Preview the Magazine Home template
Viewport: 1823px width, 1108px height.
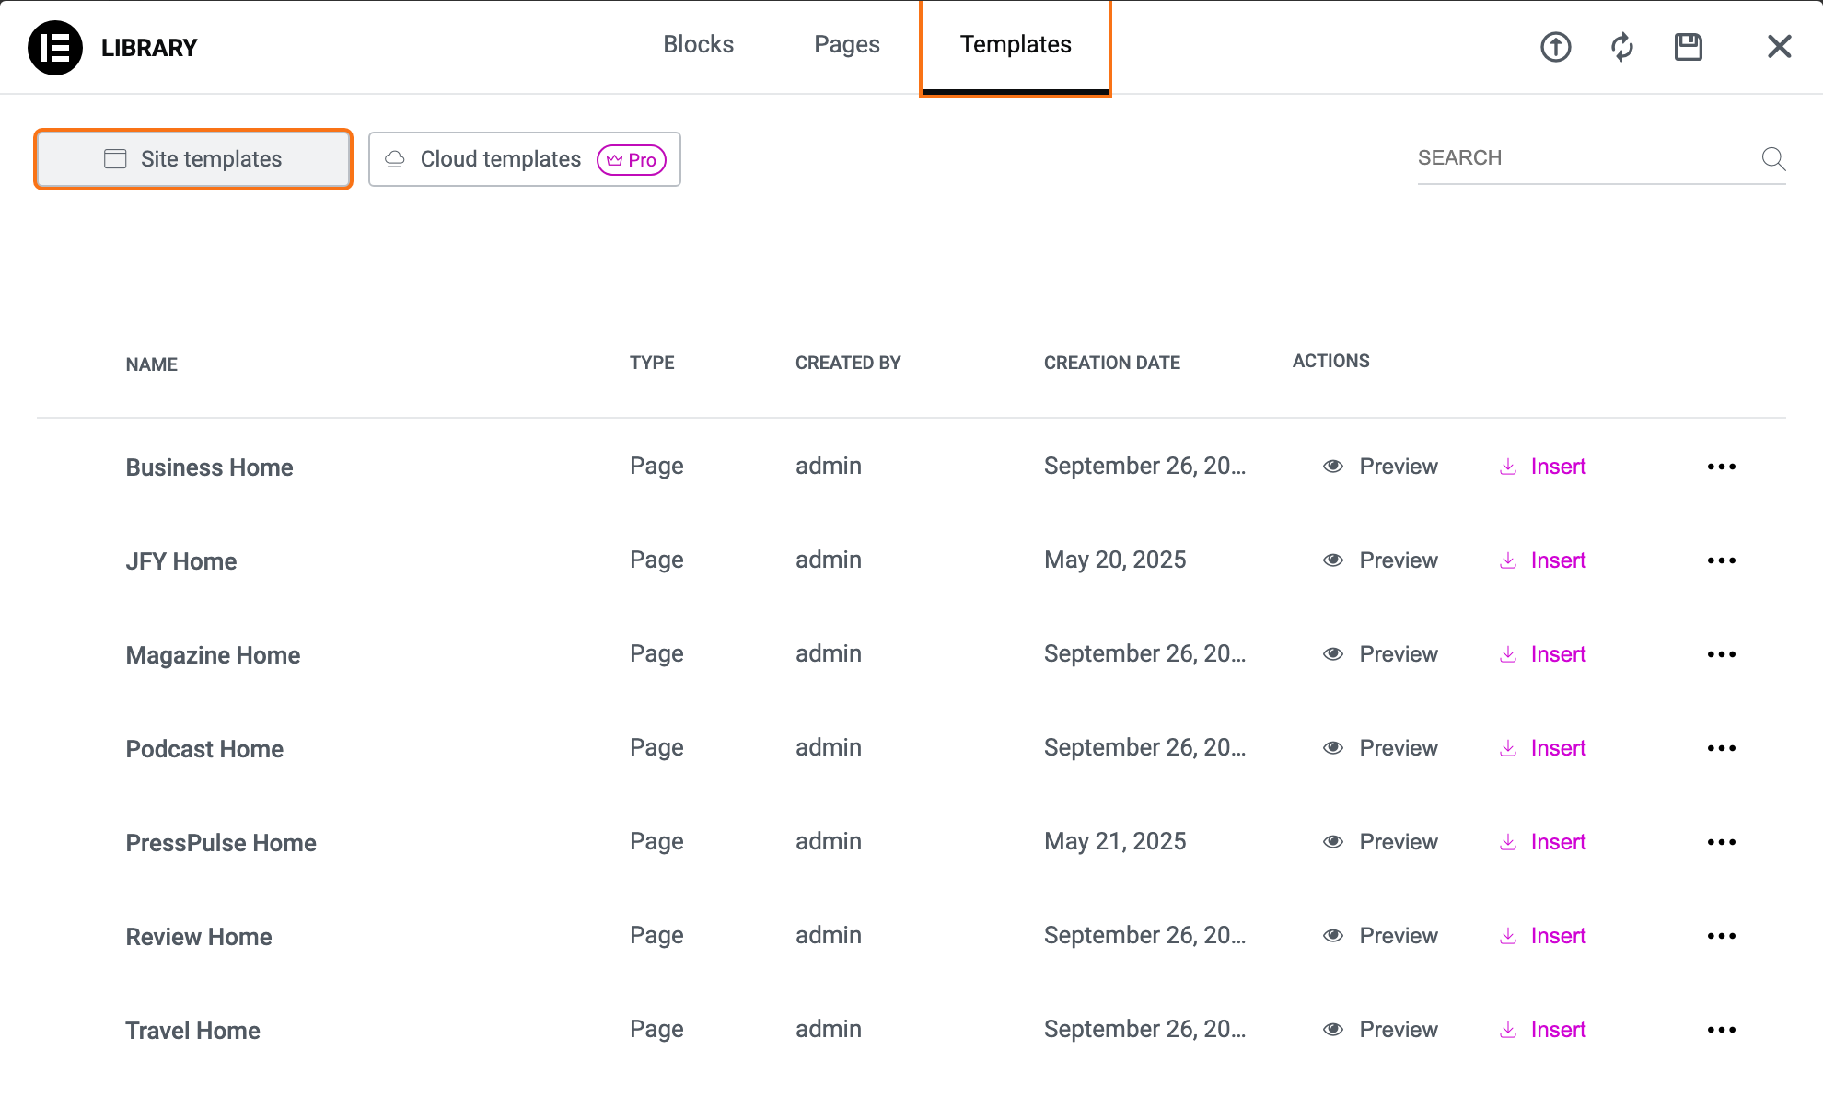(1380, 654)
